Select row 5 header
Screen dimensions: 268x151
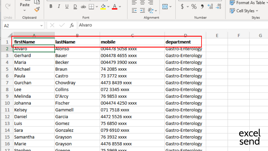pos(7,69)
